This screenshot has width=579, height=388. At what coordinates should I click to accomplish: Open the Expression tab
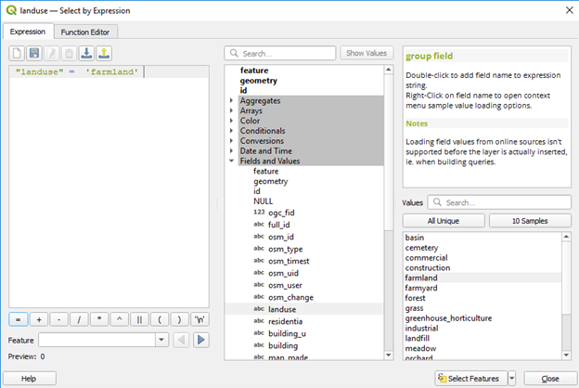coord(28,32)
